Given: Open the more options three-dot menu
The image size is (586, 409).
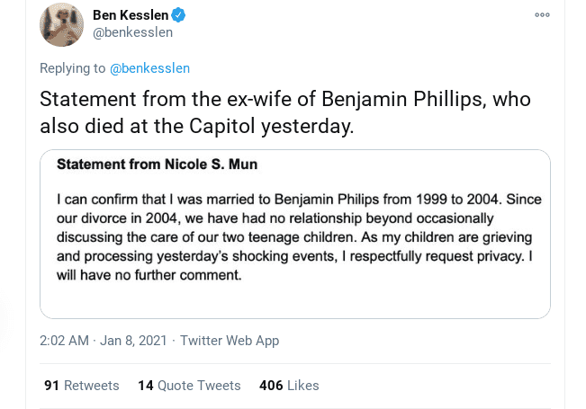Looking at the screenshot, I should (x=542, y=15).
